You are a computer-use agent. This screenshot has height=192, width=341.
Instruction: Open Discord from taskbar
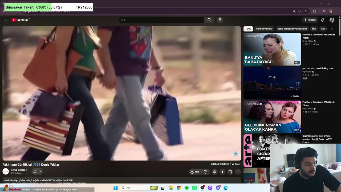(x=218, y=188)
